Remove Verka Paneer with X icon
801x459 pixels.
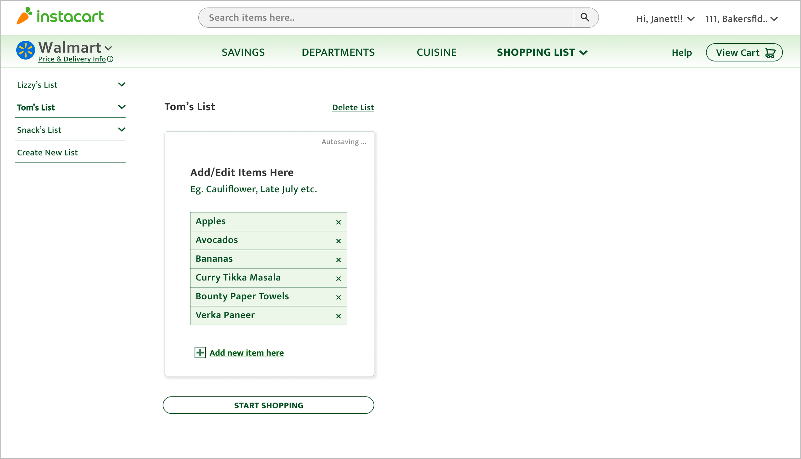coord(338,316)
